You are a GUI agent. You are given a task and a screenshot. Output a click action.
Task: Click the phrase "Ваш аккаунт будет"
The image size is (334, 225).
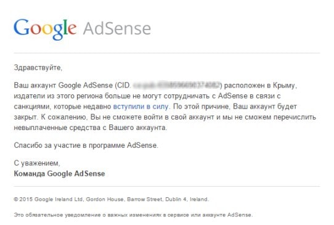pos(265,106)
